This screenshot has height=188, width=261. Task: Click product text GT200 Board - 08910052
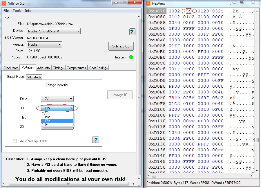pyautogui.click(x=45, y=57)
